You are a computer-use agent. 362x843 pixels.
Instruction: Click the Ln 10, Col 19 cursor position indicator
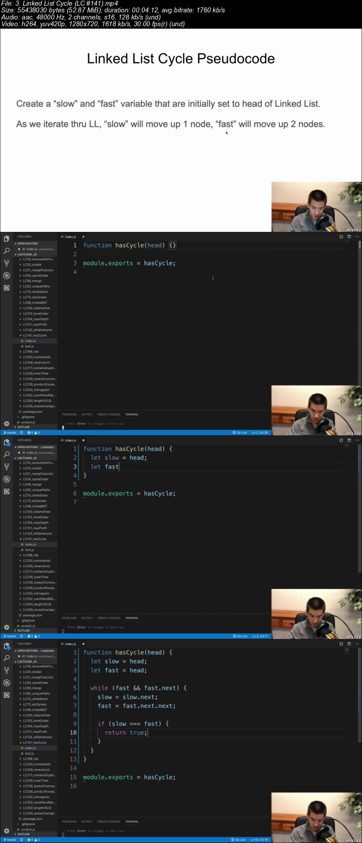(259, 840)
